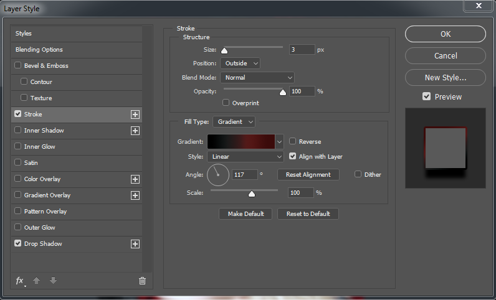Open the fx effects menu

(20, 281)
